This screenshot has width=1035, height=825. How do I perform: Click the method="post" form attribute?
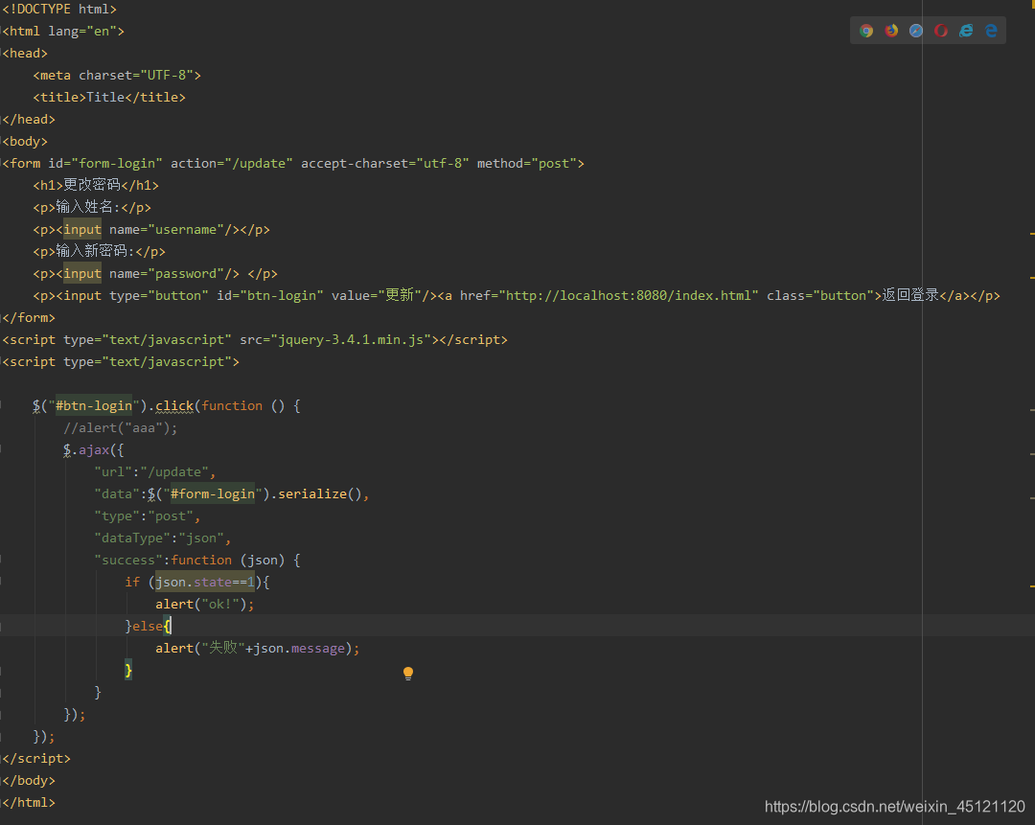pos(527,163)
